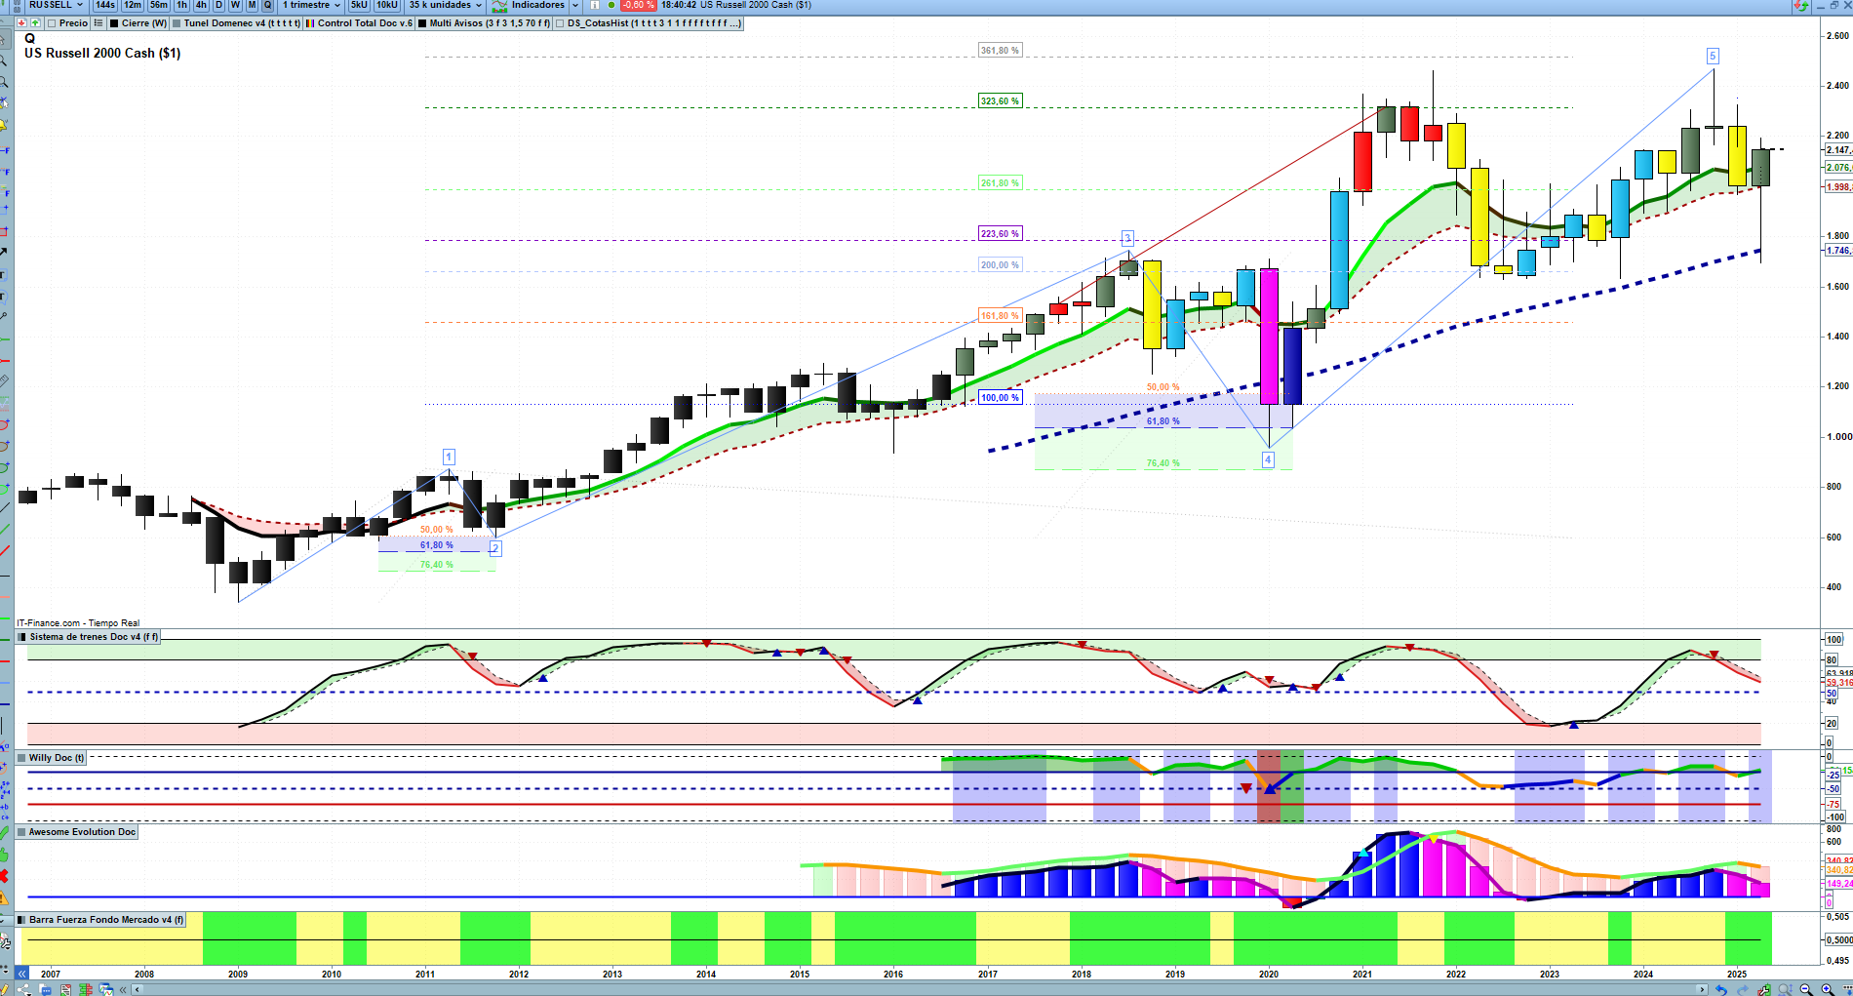This screenshot has width=1853, height=996.
Task: Toggle Control Total Doc v.6 indicator
Action: (359, 22)
